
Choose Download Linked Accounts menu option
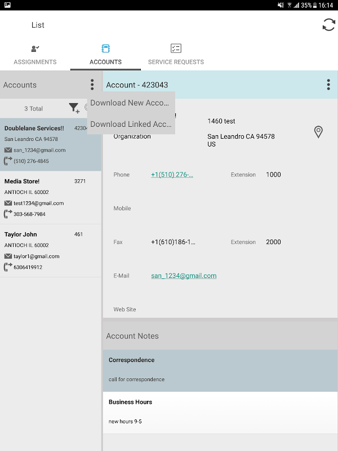pyautogui.click(x=131, y=125)
